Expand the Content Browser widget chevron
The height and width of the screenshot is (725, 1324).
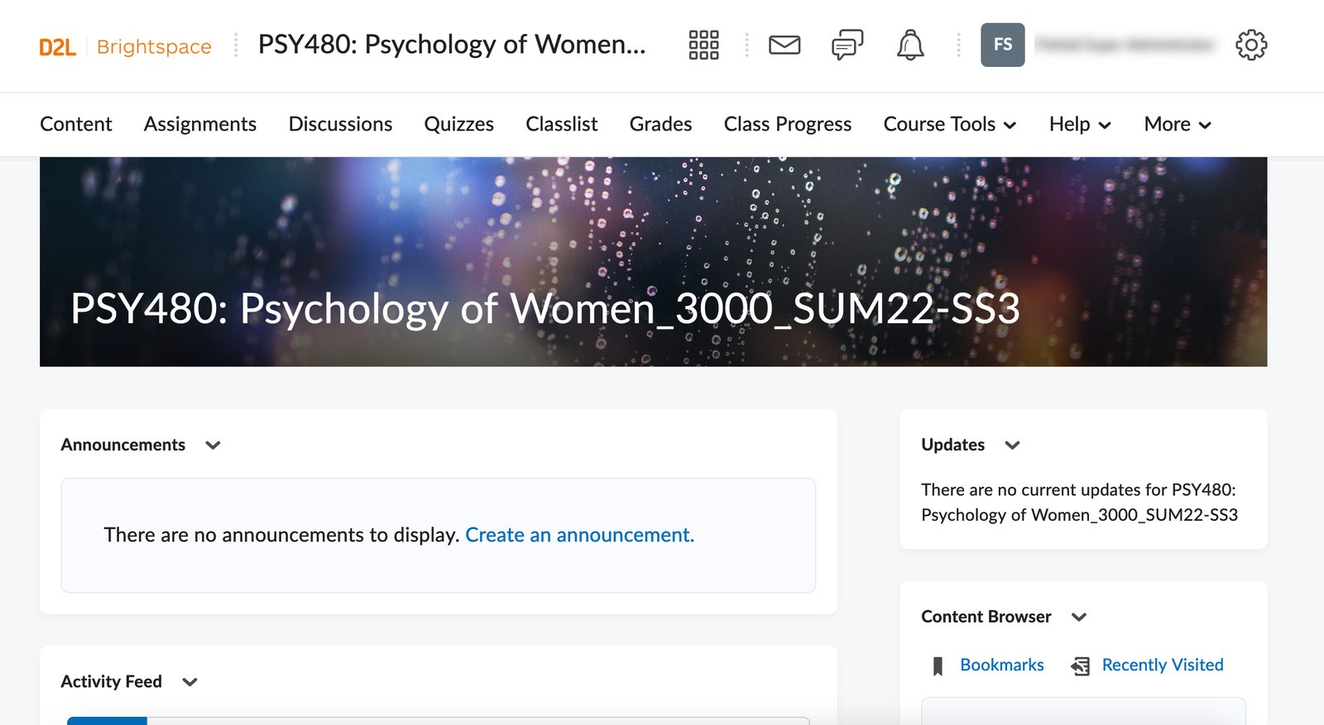point(1078,618)
